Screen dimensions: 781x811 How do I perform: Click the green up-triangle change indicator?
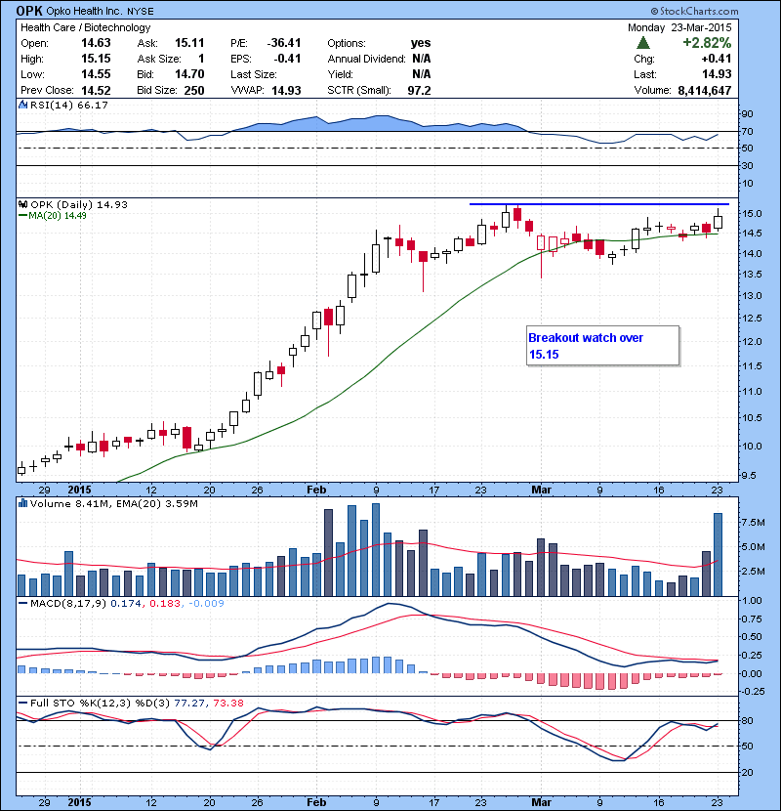point(643,42)
